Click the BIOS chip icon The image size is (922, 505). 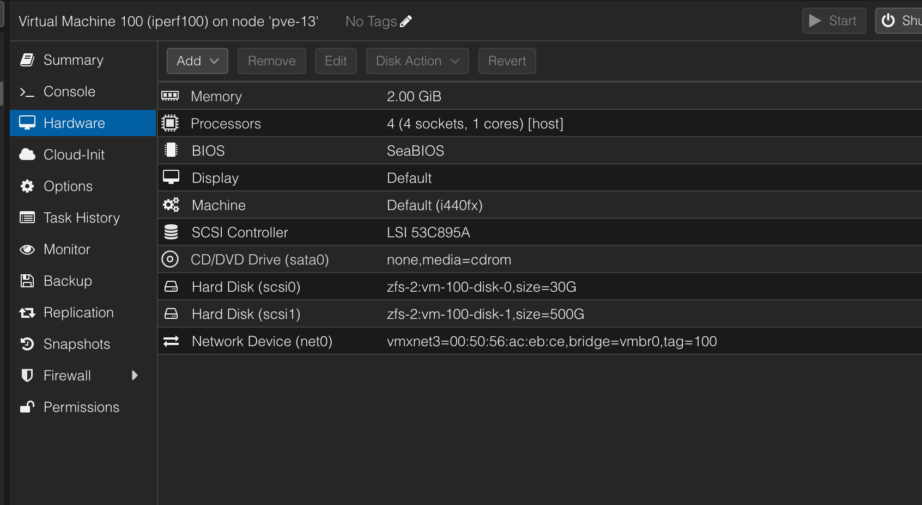[171, 150]
